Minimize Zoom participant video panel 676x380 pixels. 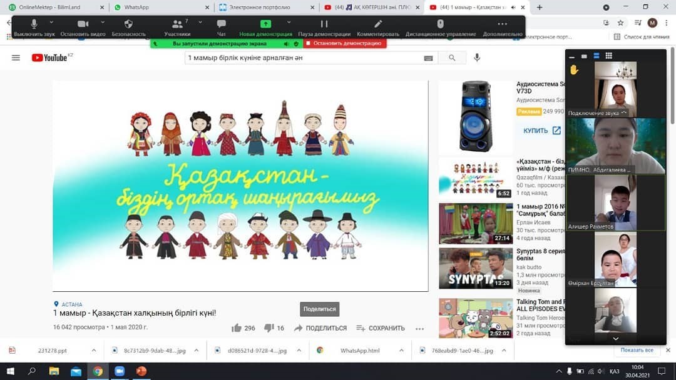571,56
